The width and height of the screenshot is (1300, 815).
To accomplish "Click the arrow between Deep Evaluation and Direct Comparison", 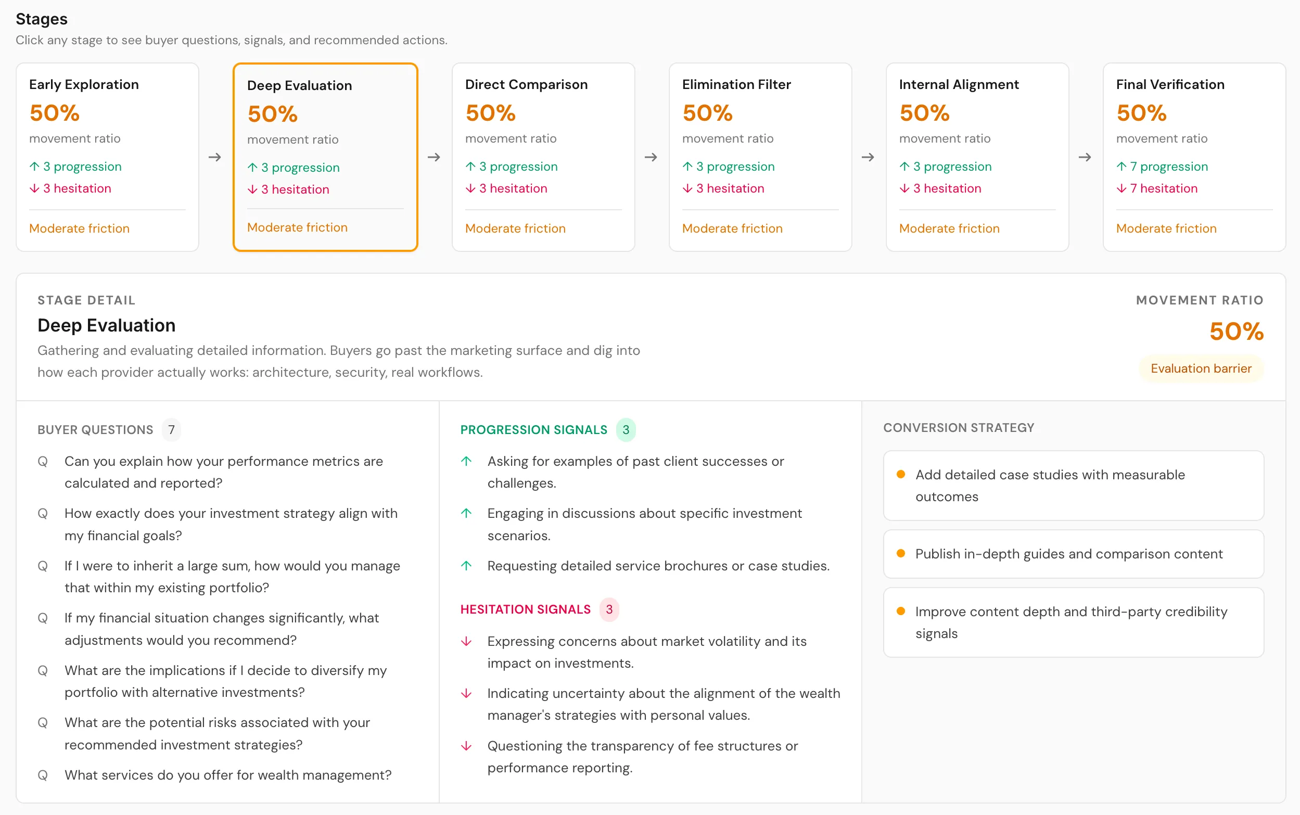I will 434,157.
